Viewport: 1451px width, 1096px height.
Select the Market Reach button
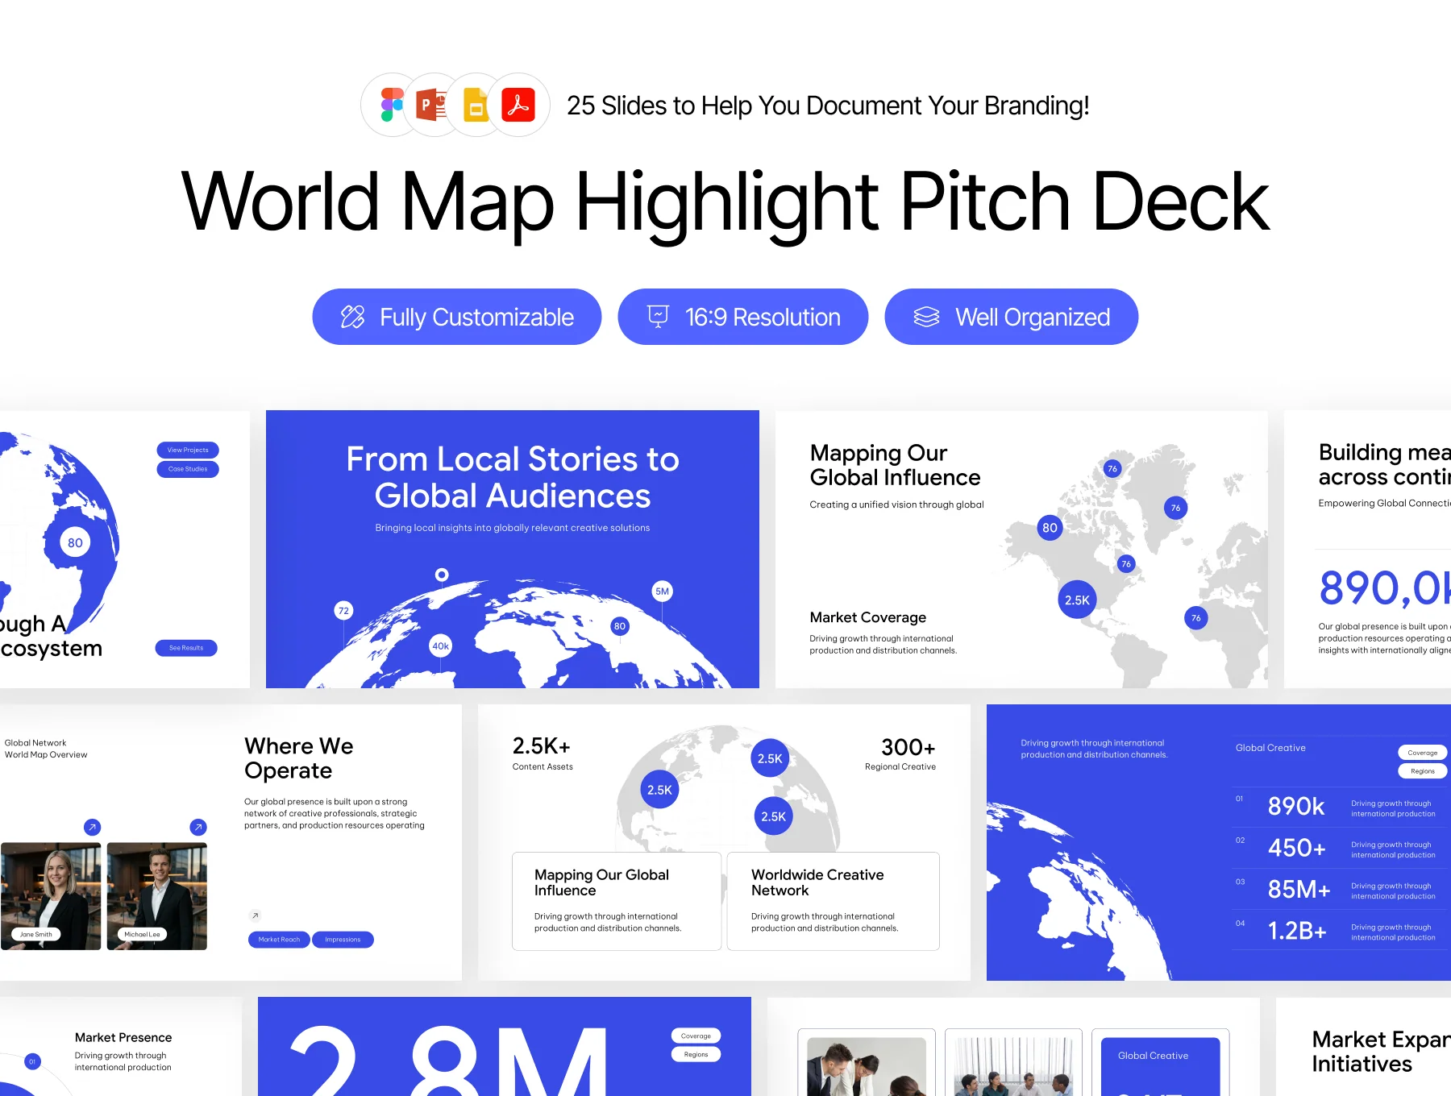(x=279, y=940)
